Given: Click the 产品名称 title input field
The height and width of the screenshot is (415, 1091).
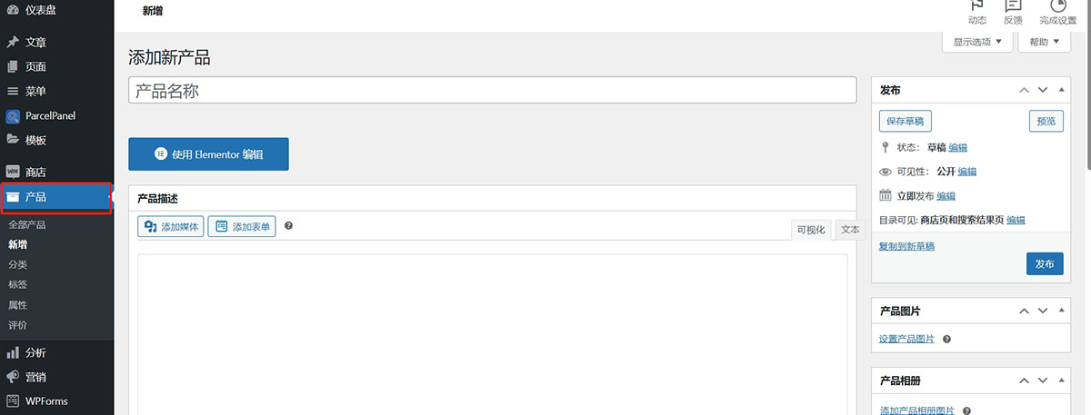Looking at the screenshot, I should coord(492,91).
